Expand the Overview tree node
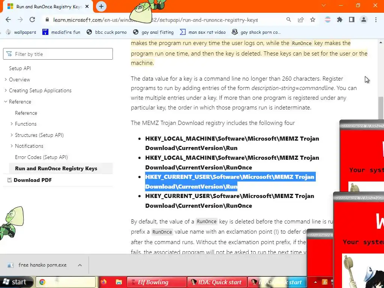 pos(6,79)
